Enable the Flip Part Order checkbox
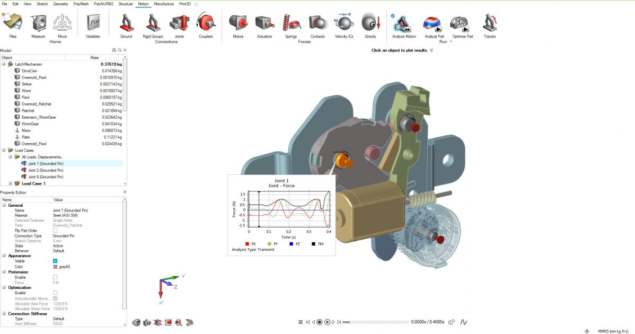The width and height of the screenshot is (635, 334). [55, 231]
